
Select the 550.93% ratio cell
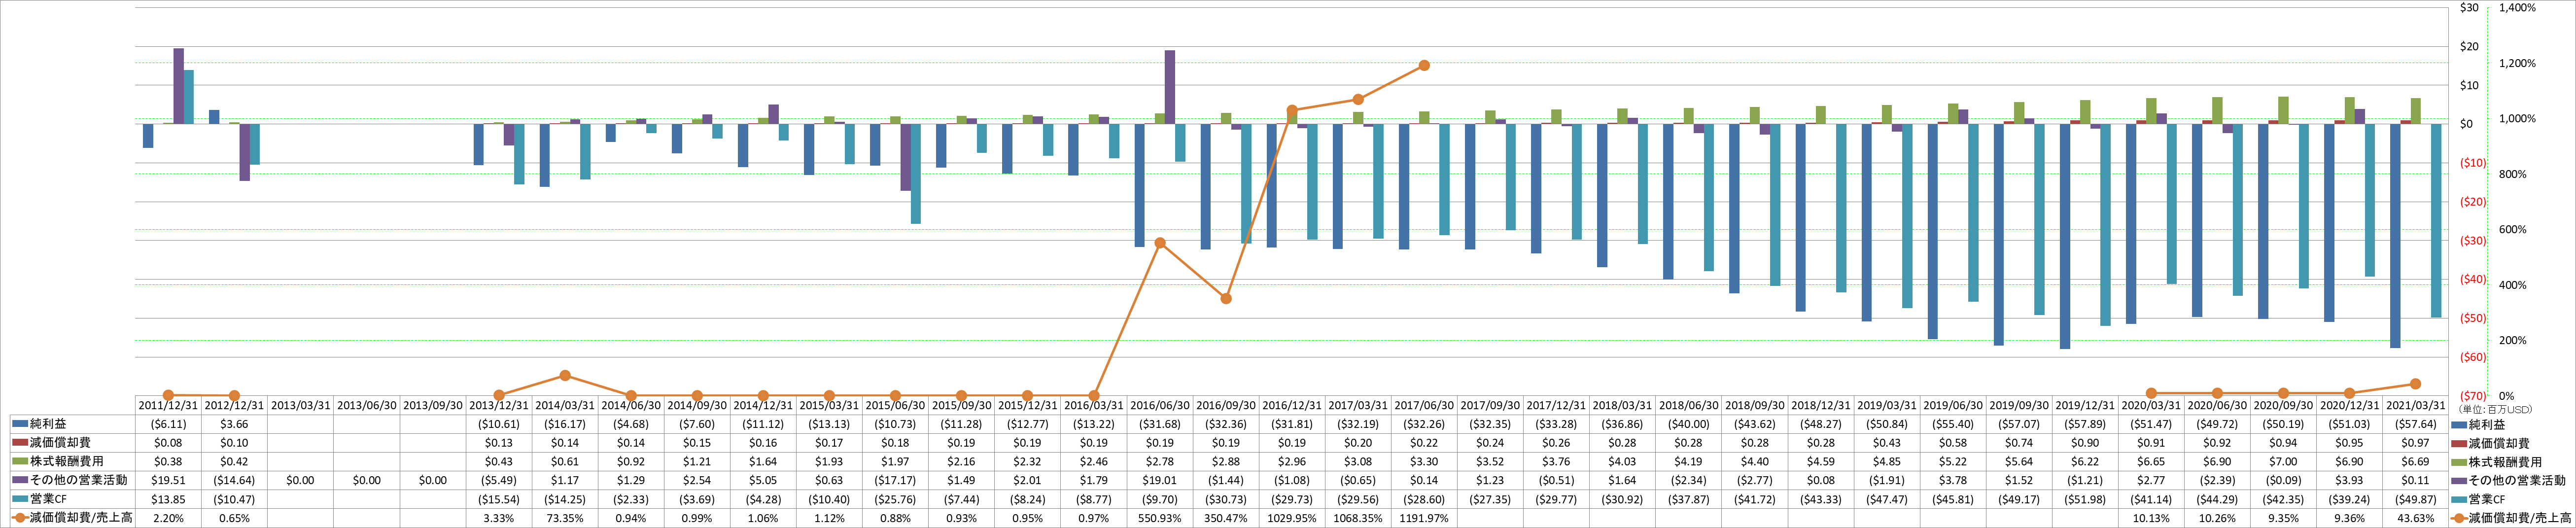click(x=1160, y=518)
